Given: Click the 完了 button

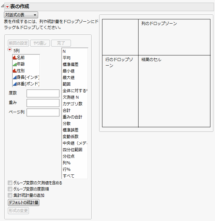Looking at the screenshot, I should pos(61,43).
